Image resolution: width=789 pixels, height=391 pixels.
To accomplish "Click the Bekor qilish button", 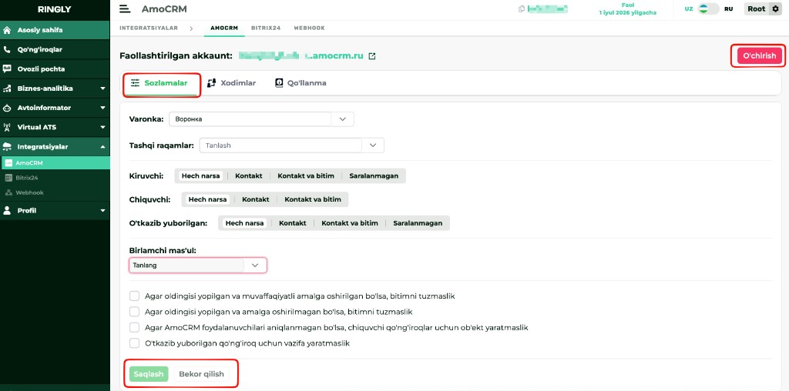I will 201,374.
